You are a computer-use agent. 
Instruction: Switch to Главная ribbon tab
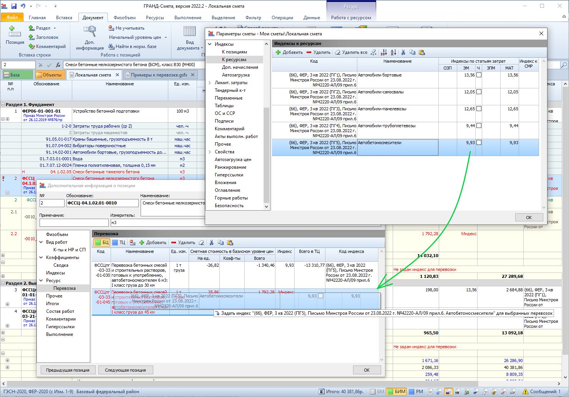click(x=37, y=18)
